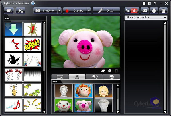The width and height of the screenshot is (171, 116).
Task: Click the open folder button
Action: click(x=9, y=11)
